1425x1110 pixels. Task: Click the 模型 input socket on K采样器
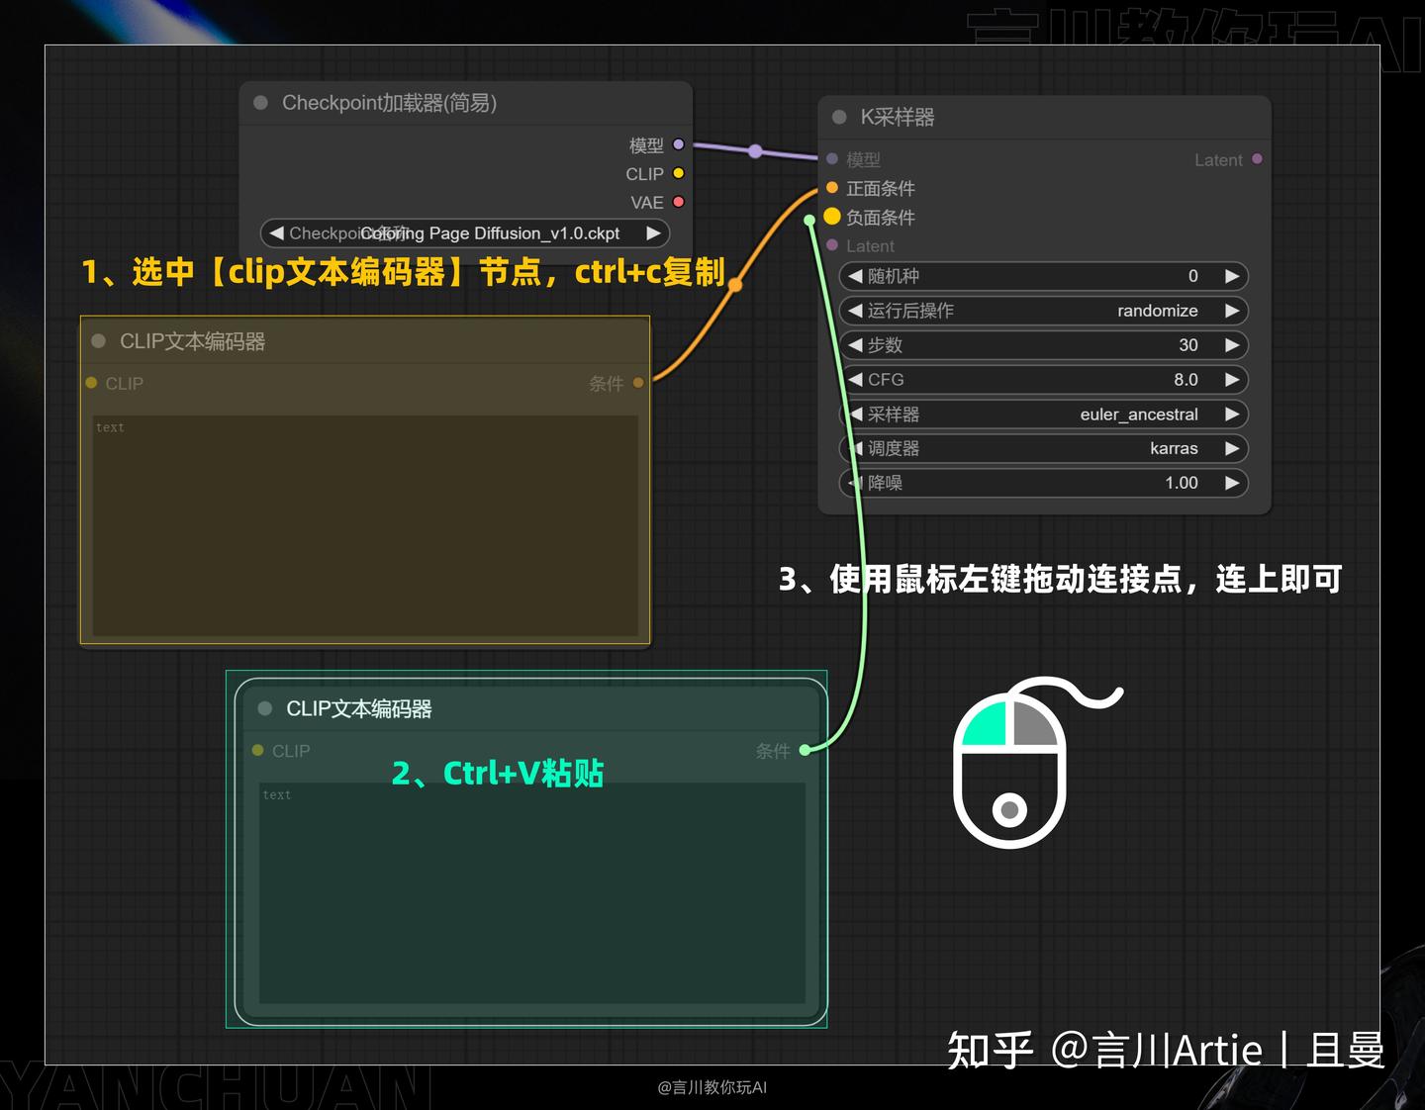pos(832,158)
